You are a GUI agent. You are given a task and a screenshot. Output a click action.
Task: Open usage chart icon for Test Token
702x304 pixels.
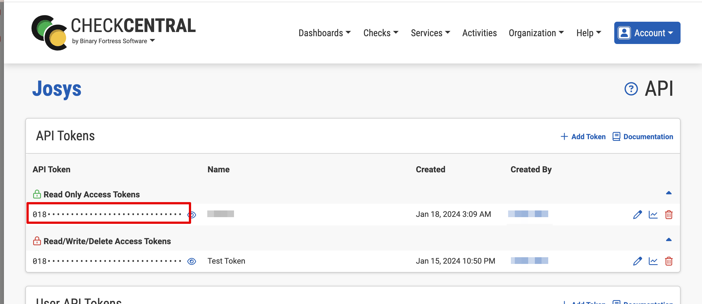click(x=653, y=261)
